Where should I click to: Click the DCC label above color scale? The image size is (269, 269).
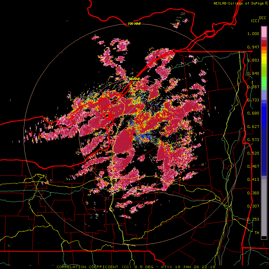pos(262,18)
